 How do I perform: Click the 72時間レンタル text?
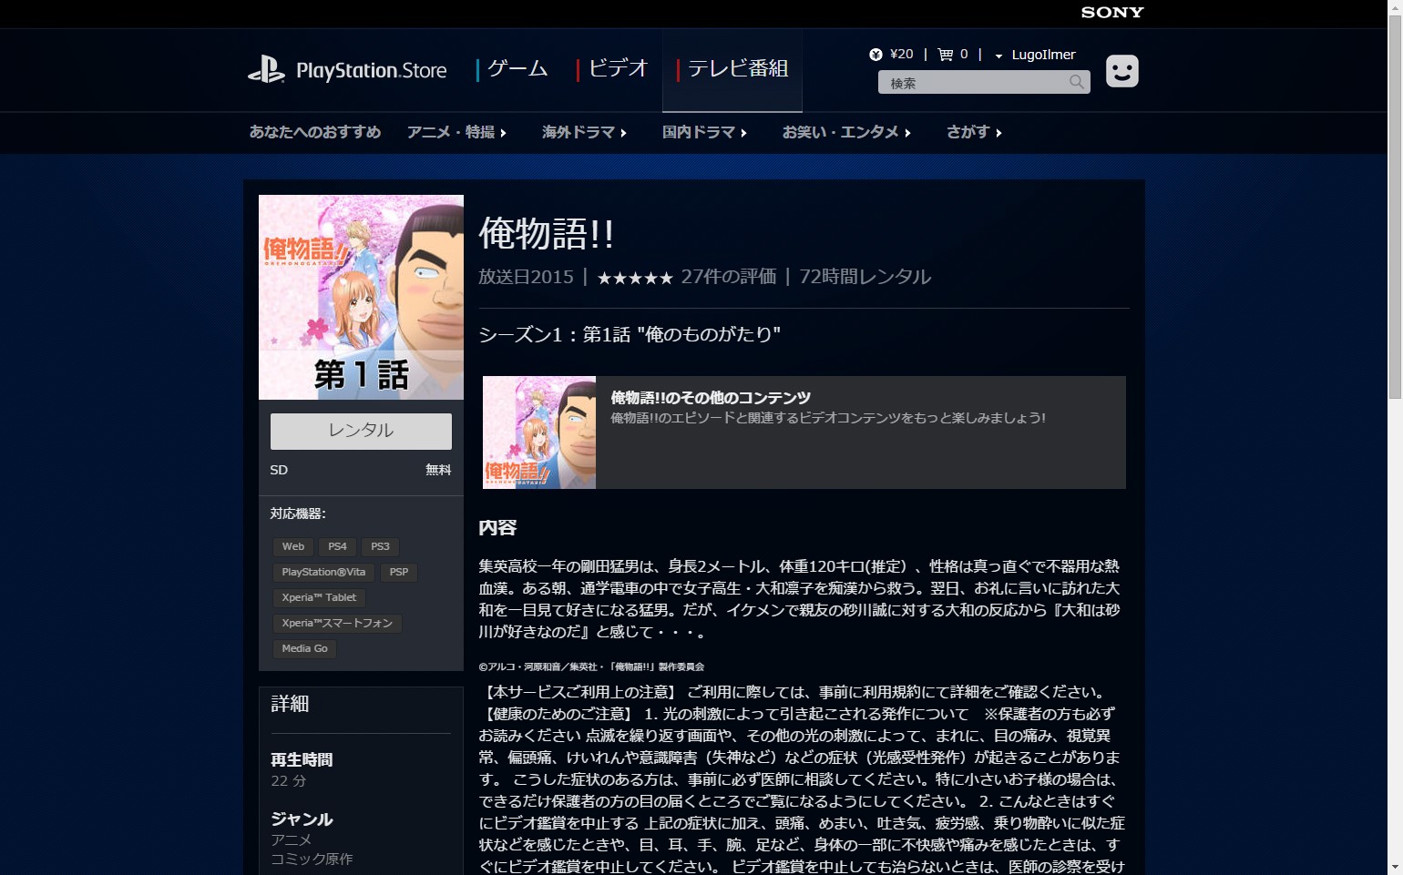tap(865, 277)
